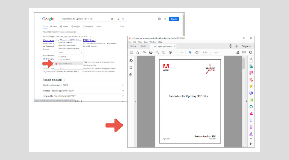
Task: Open the Acrobat Edit menu
Action: pyautogui.click(x=135, y=42)
